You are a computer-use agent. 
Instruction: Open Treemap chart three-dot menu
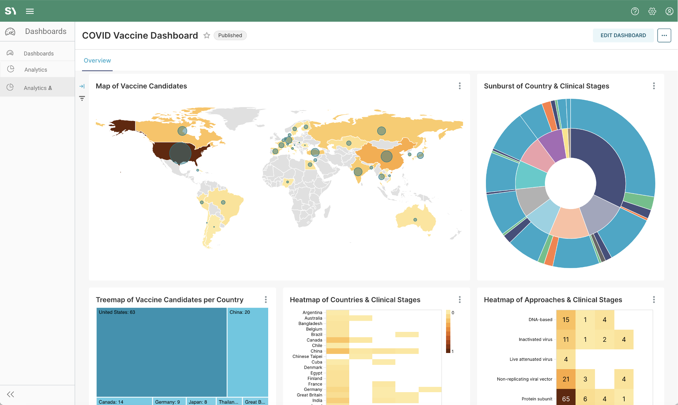pyautogui.click(x=266, y=299)
